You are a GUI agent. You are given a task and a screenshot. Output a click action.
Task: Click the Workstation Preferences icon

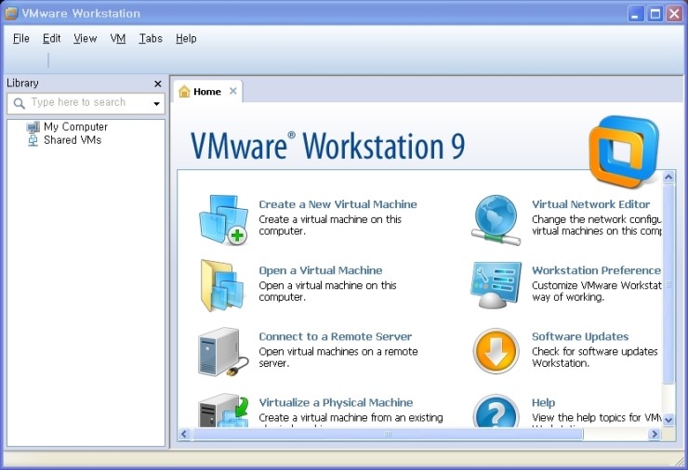(x=496, y=285)
